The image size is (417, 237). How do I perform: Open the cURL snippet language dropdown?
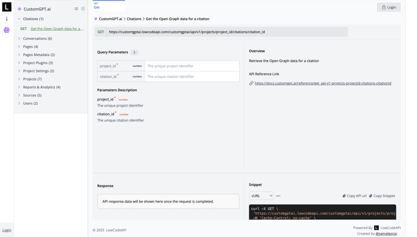261,196
